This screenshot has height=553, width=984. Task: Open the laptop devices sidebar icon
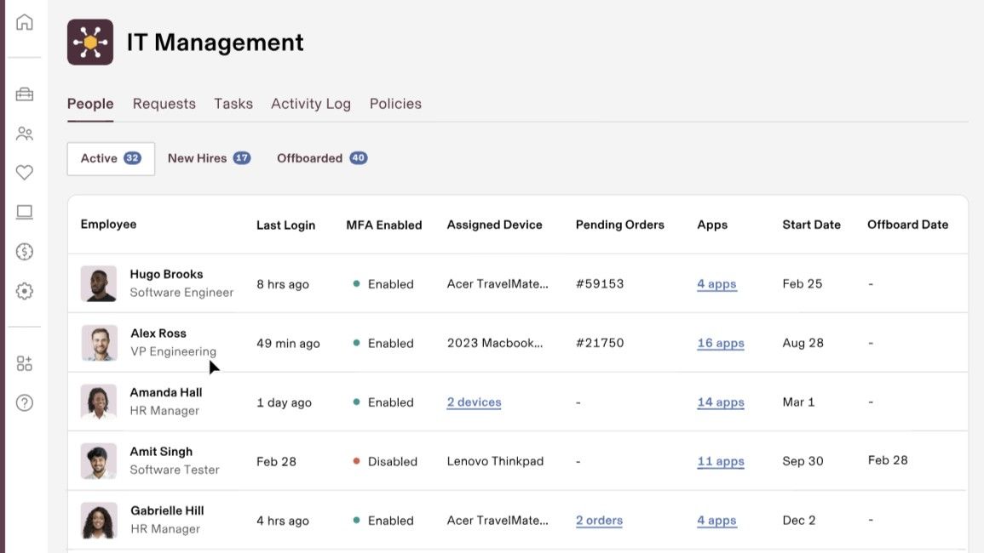point(25,212)
